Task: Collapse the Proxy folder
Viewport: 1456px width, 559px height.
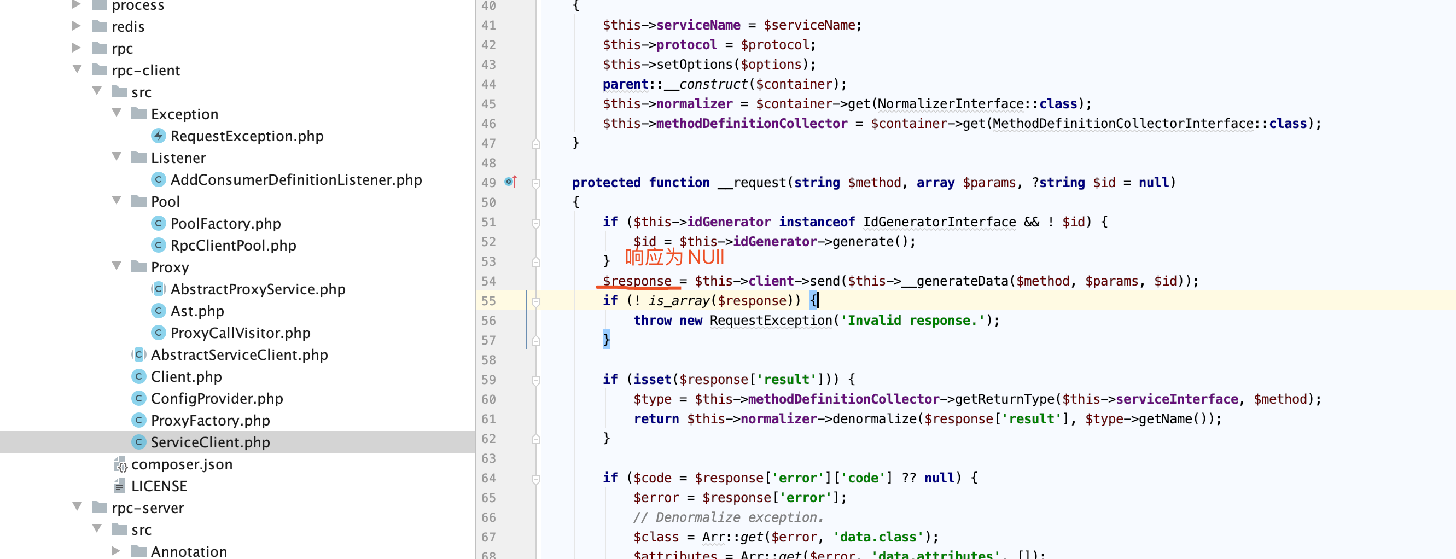Action: point(117,266)
